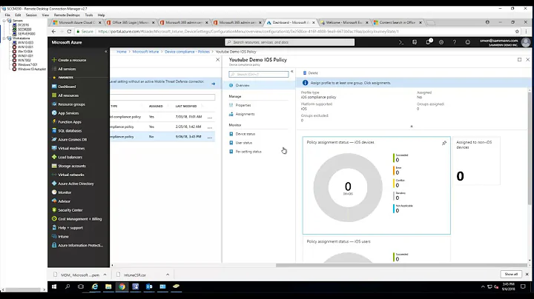Open SQL databases in sidebar
The height and width of the screenshot is (299, 534).
70,131
